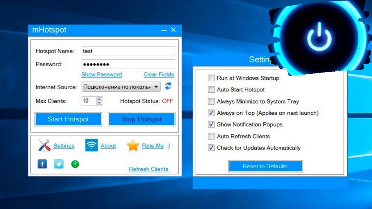
Task: Open the Twitter bird icon
Action: point(59,164)
